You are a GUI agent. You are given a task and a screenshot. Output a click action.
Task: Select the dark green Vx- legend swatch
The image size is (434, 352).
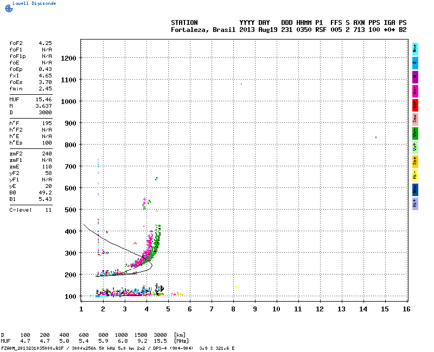pos(415,133)
